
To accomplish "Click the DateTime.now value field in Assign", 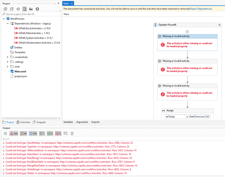I will (x=199, y=117).
